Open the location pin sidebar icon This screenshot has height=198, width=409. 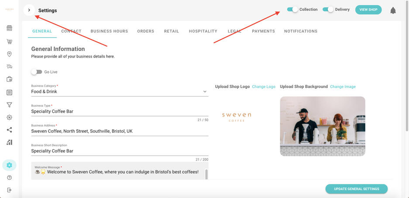click(x=9, y=54)
